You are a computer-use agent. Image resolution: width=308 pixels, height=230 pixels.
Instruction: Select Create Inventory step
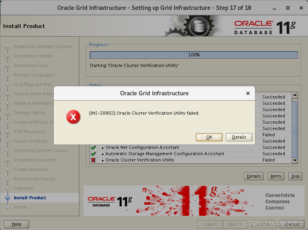[x=31, y=169]
